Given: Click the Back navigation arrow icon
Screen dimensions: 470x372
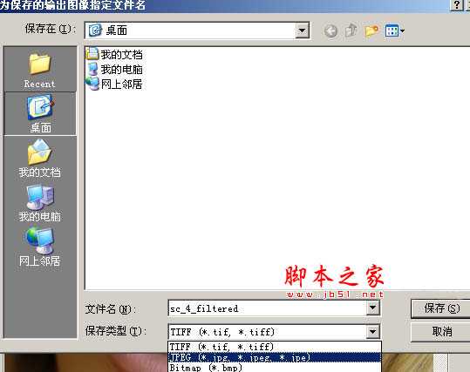Looking at the screenshot, I should pos(331,30).
